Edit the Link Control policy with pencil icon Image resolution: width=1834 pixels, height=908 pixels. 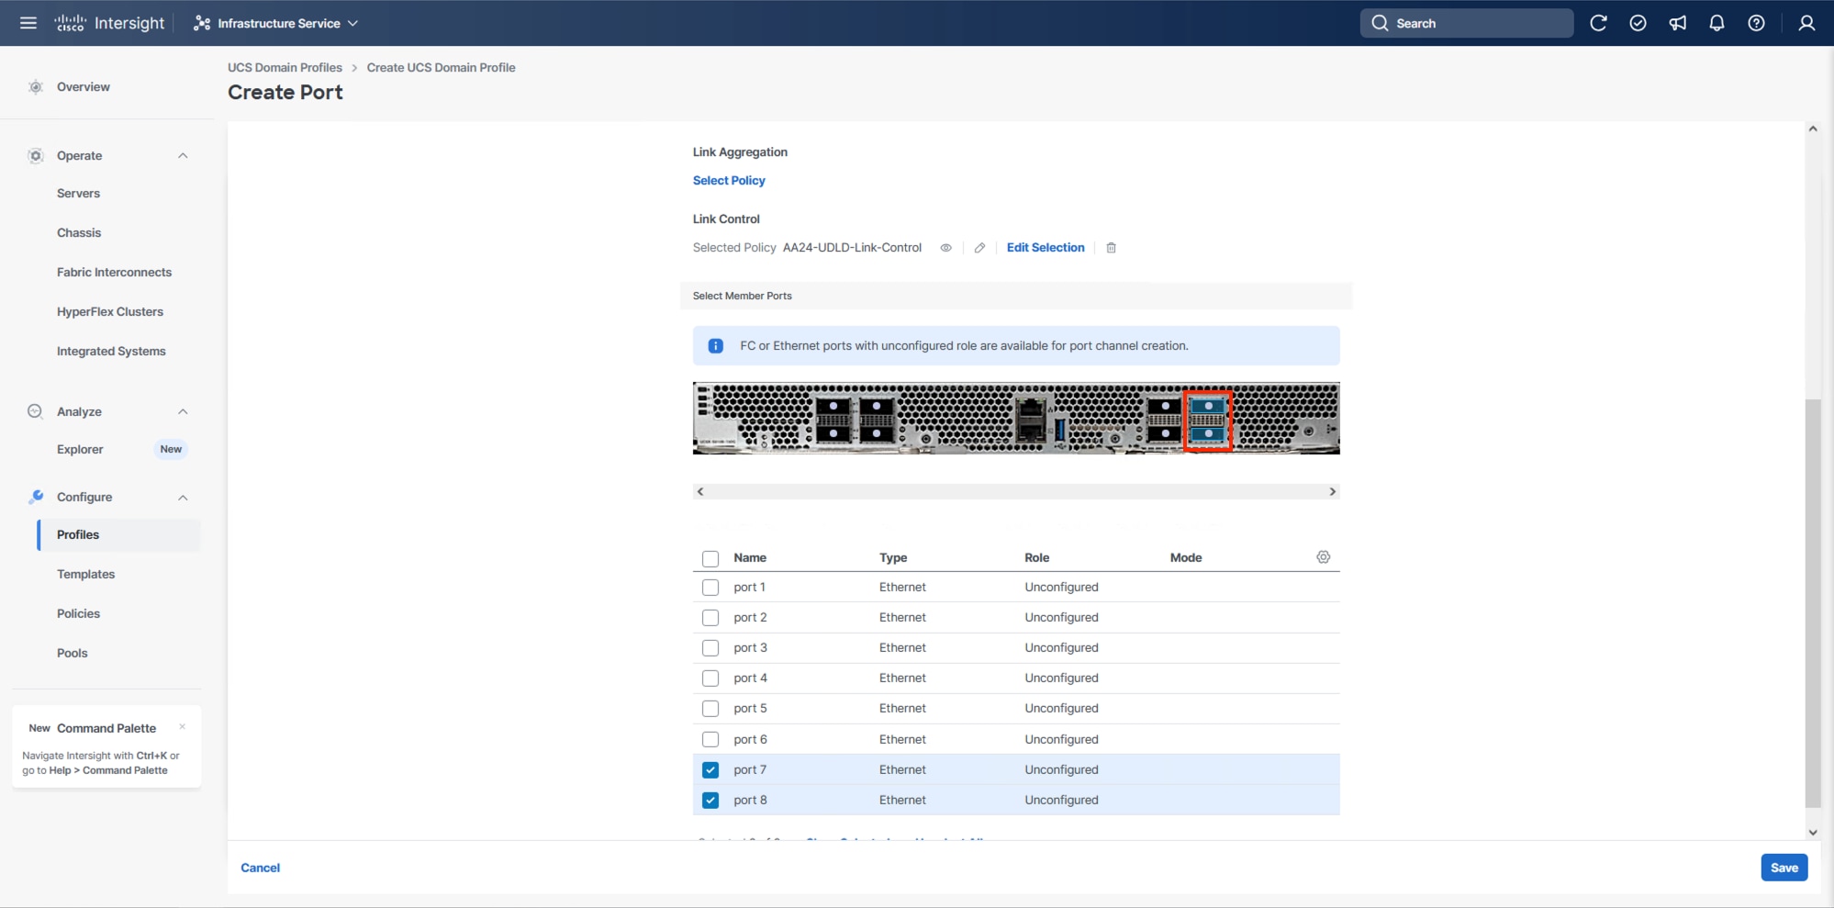979,248
